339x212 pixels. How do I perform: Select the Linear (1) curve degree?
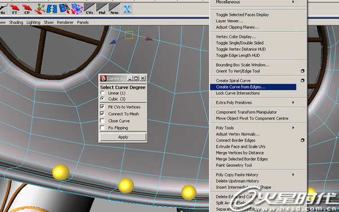tap(102, 93)
